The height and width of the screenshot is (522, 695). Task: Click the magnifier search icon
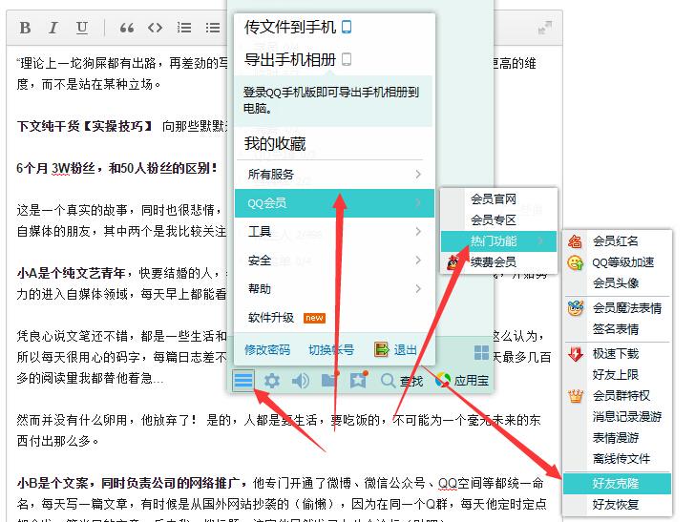click(x=388, y=380)
